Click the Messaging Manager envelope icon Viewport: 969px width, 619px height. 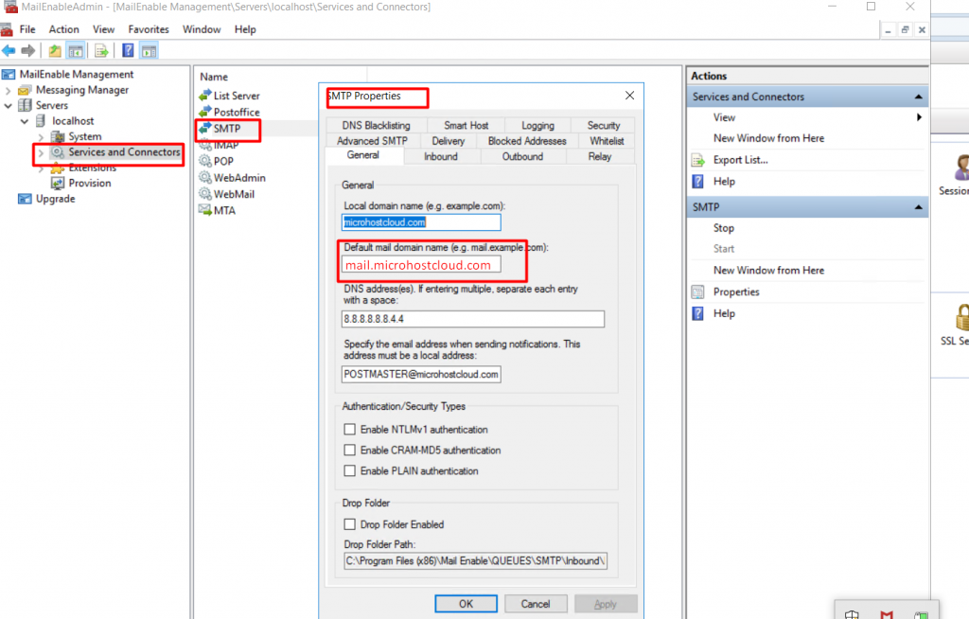coord(25,90)
